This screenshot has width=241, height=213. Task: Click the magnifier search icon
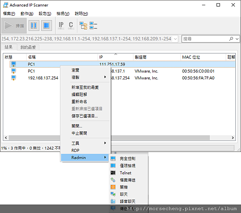point(231,39)
